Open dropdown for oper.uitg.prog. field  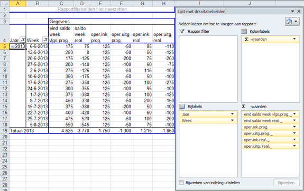click(294, 133)
